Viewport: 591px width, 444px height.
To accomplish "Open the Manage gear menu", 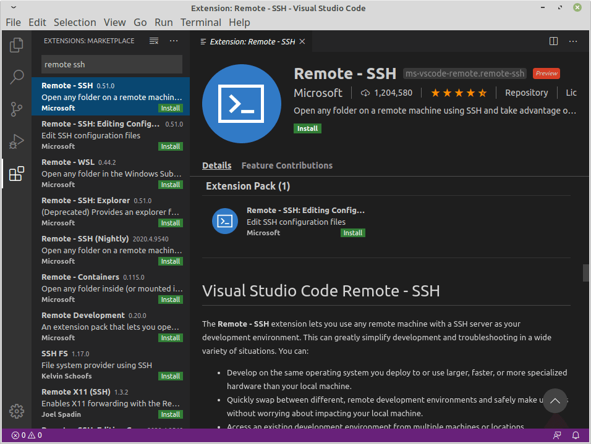I will (x=17, y=411).
